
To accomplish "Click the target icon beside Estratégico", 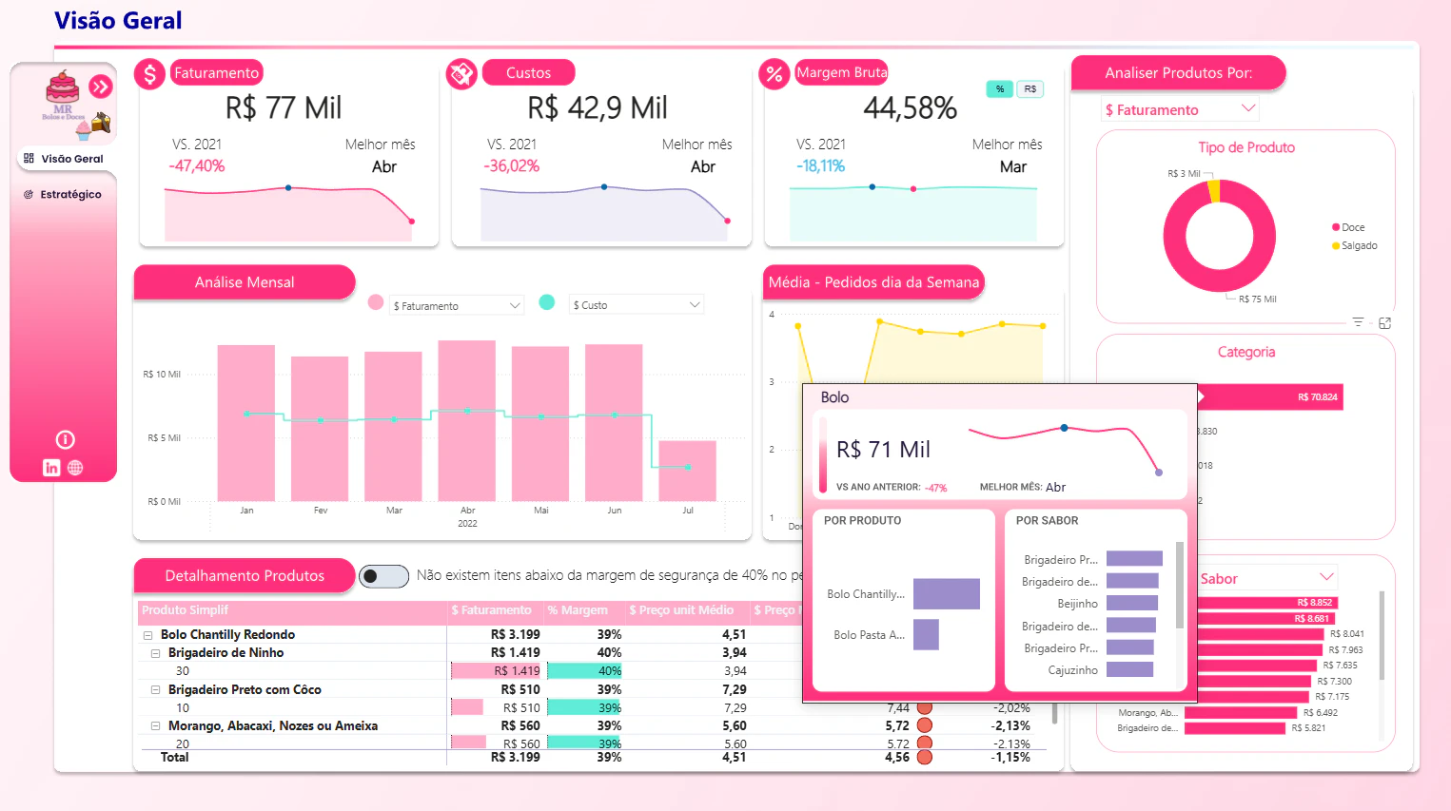I will (29, 194).
